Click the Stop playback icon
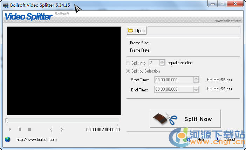 pyautogui.click(x=29, y=129)
